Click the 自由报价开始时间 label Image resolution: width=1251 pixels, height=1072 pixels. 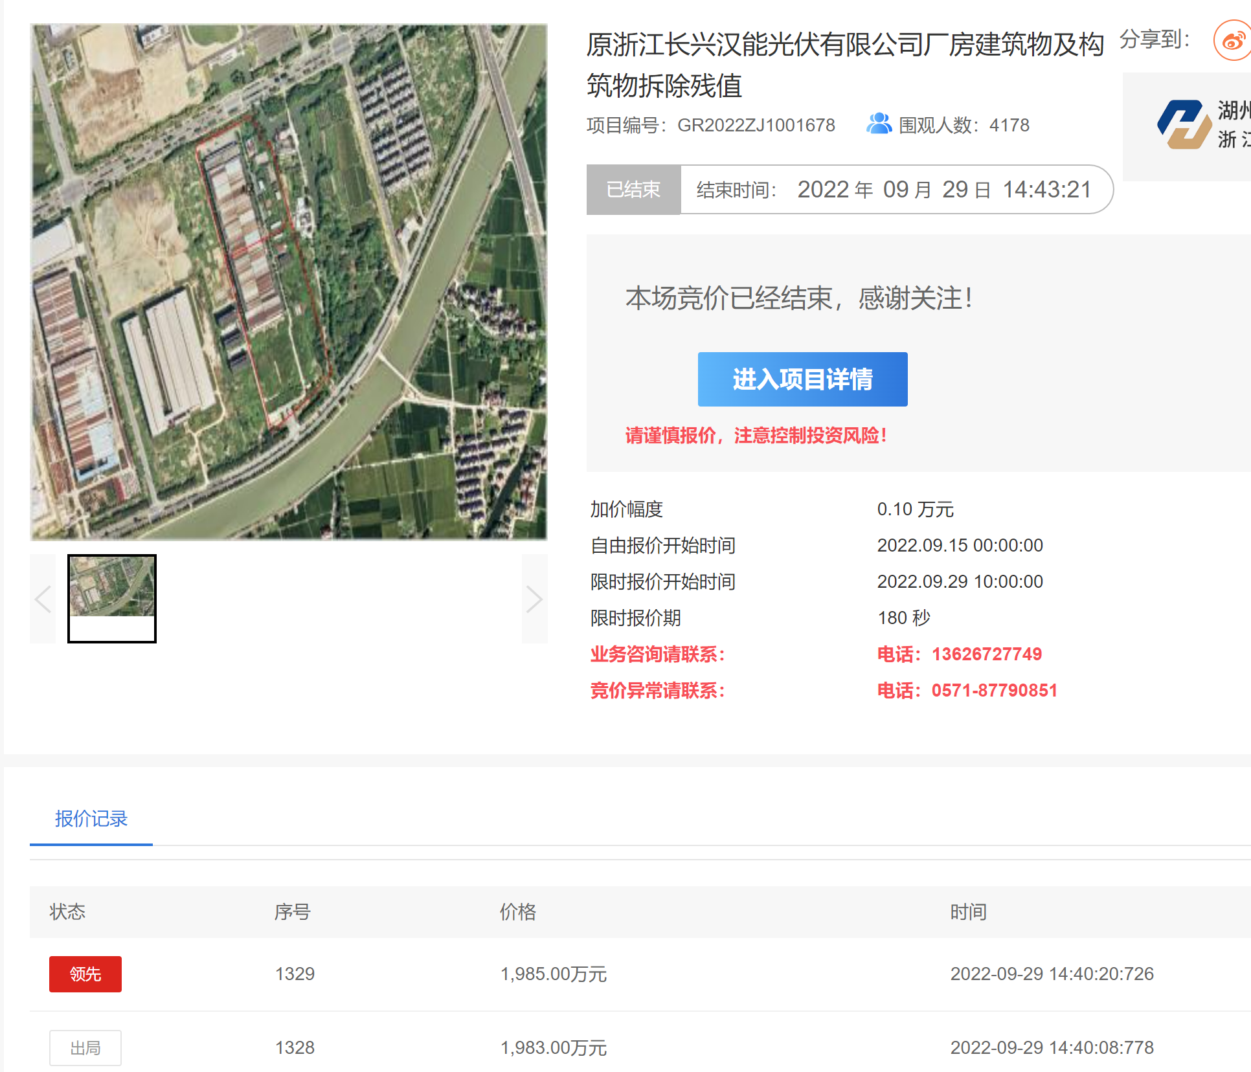tap(662, 546)
